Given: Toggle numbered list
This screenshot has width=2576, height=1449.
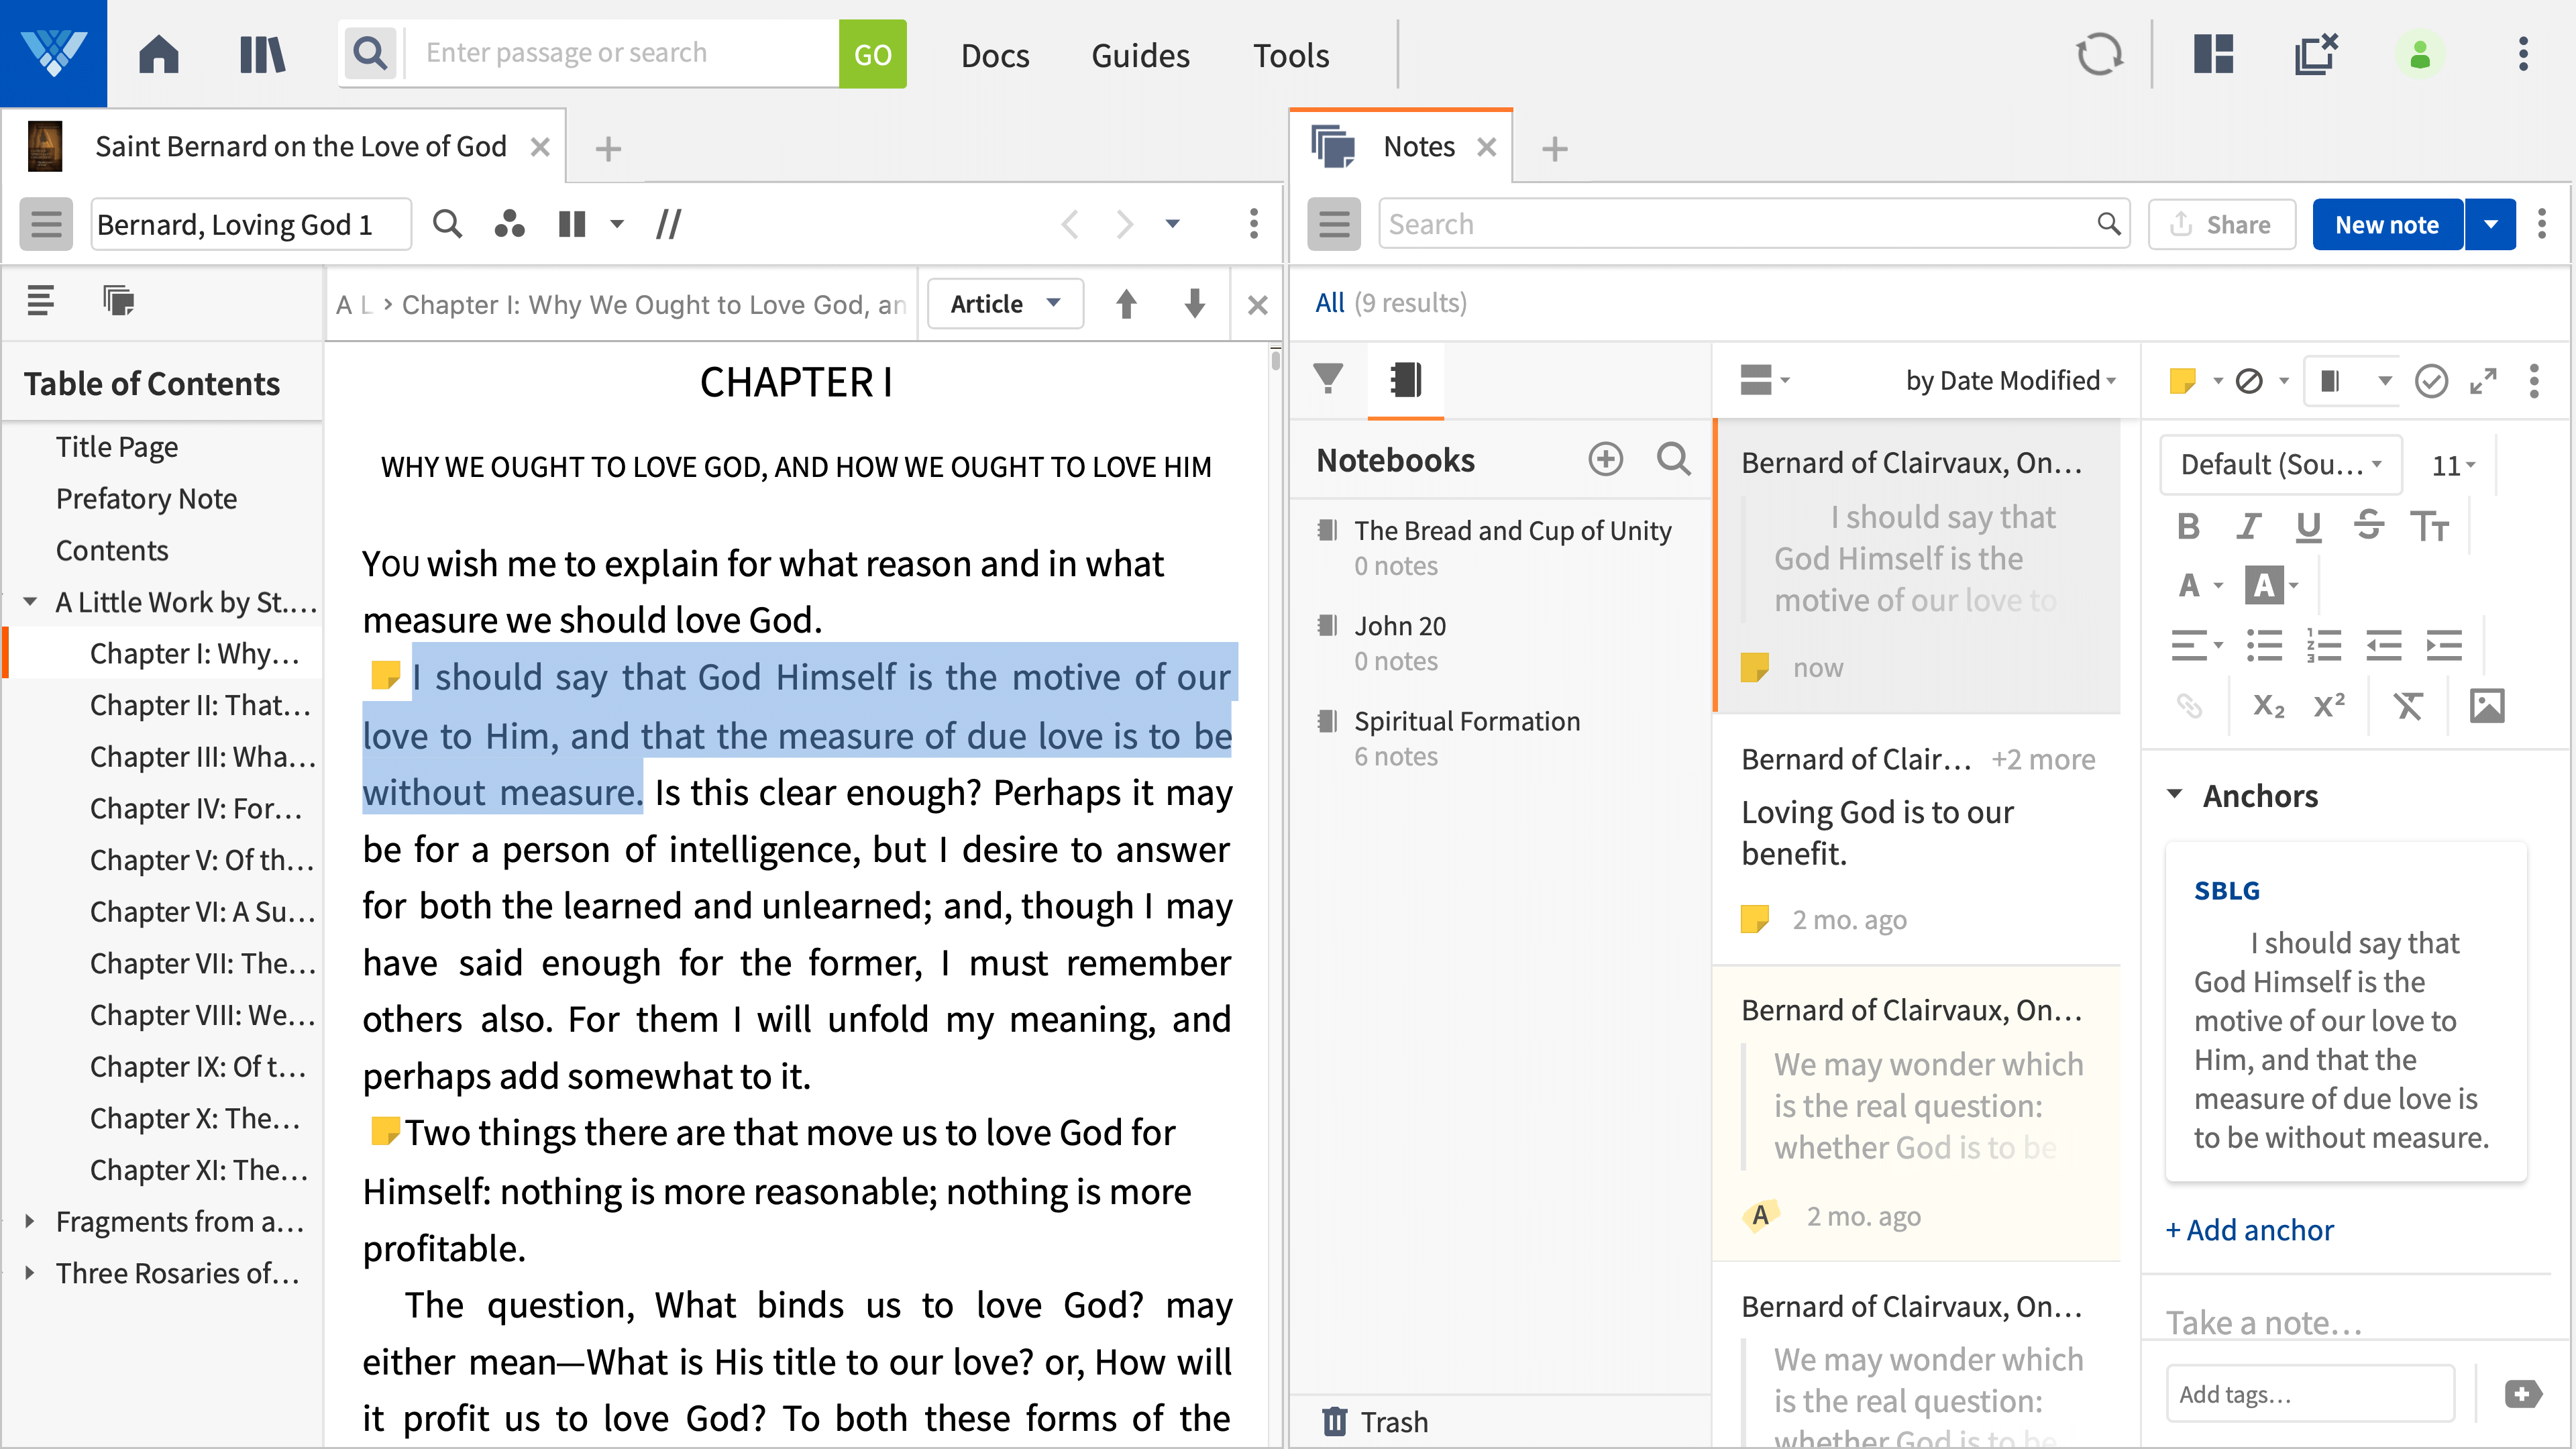Looking at the screenshot, I should pos(2324,645).
